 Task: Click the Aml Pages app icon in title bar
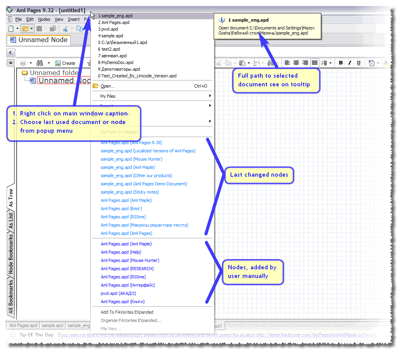pos(10,10)
